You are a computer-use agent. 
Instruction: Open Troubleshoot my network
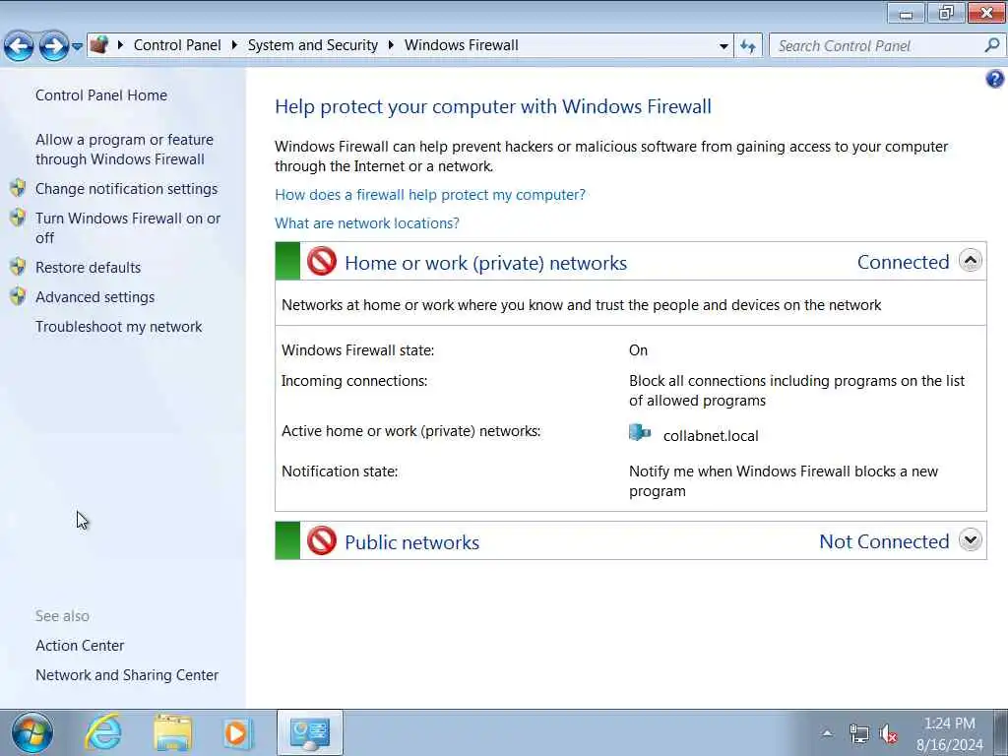[x=118, y=327]
